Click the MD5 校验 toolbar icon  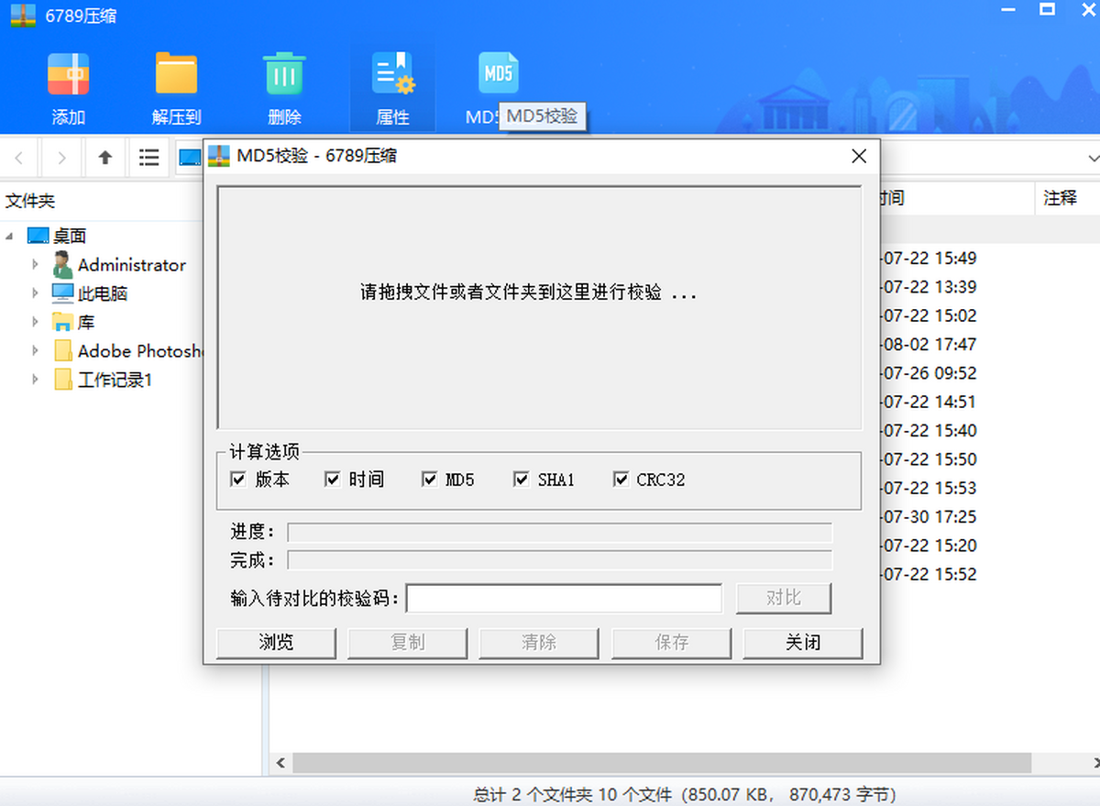[498, 73]
